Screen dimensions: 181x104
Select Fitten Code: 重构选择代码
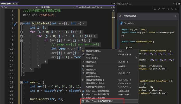[110, 94]
